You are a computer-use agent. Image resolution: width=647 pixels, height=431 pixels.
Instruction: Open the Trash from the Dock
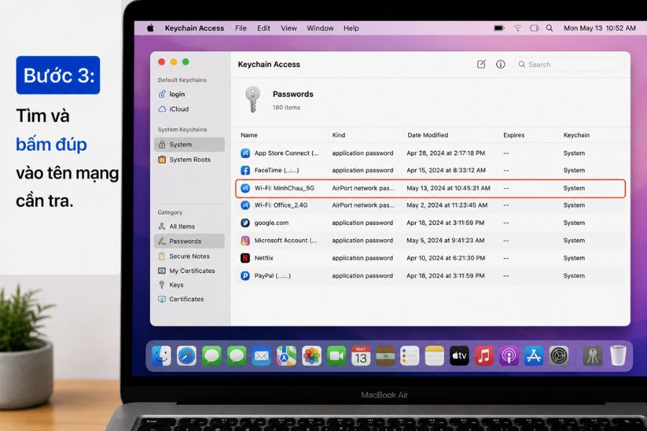[x=618, y=356]
